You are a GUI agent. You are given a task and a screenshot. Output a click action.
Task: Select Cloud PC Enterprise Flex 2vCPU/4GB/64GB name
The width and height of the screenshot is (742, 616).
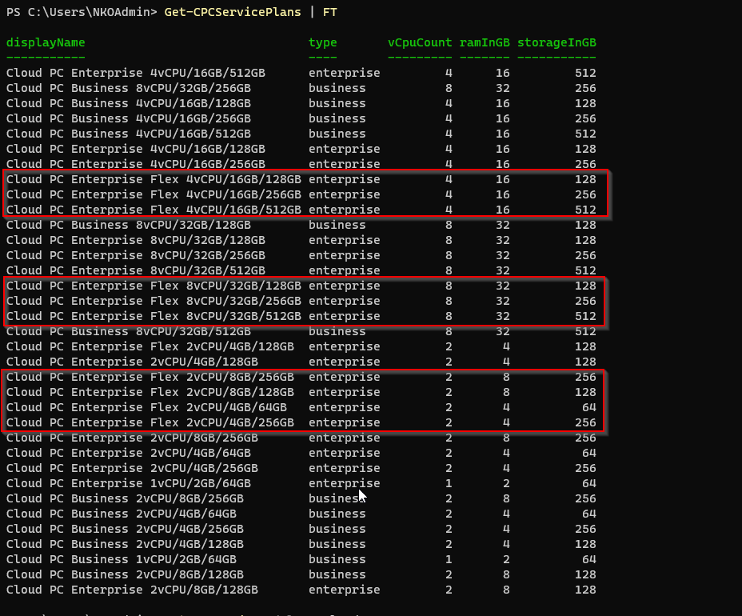click(146, 407)
